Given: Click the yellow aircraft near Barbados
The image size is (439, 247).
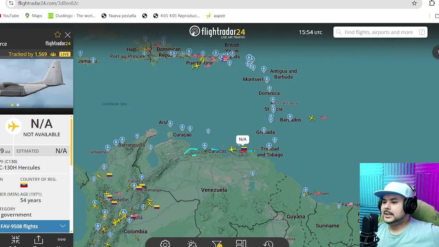Looking at the screenshot, I should click(312, 118).
